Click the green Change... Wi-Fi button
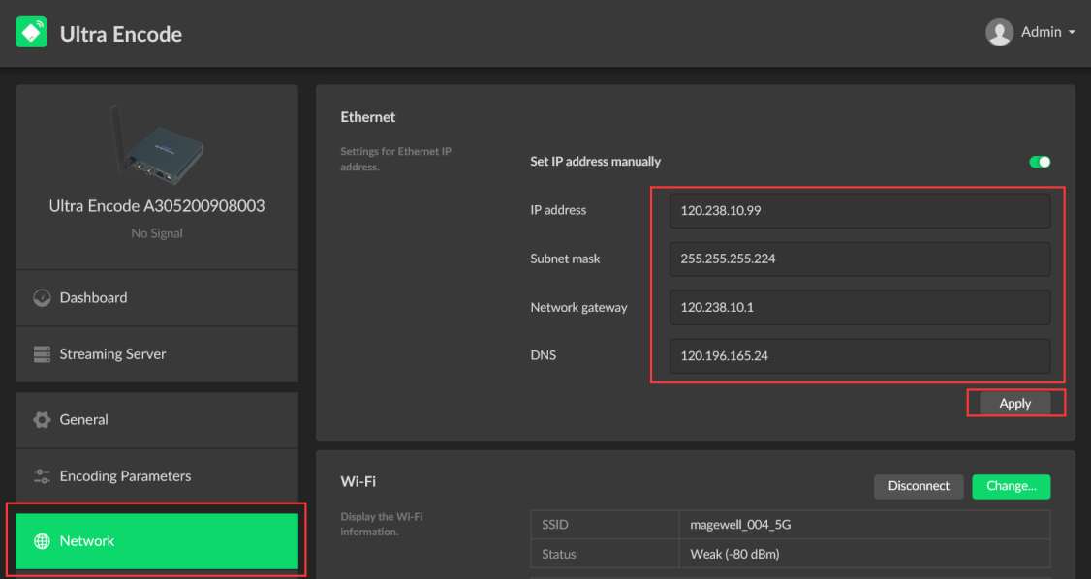1091x579 pixels. (1011, 486)
